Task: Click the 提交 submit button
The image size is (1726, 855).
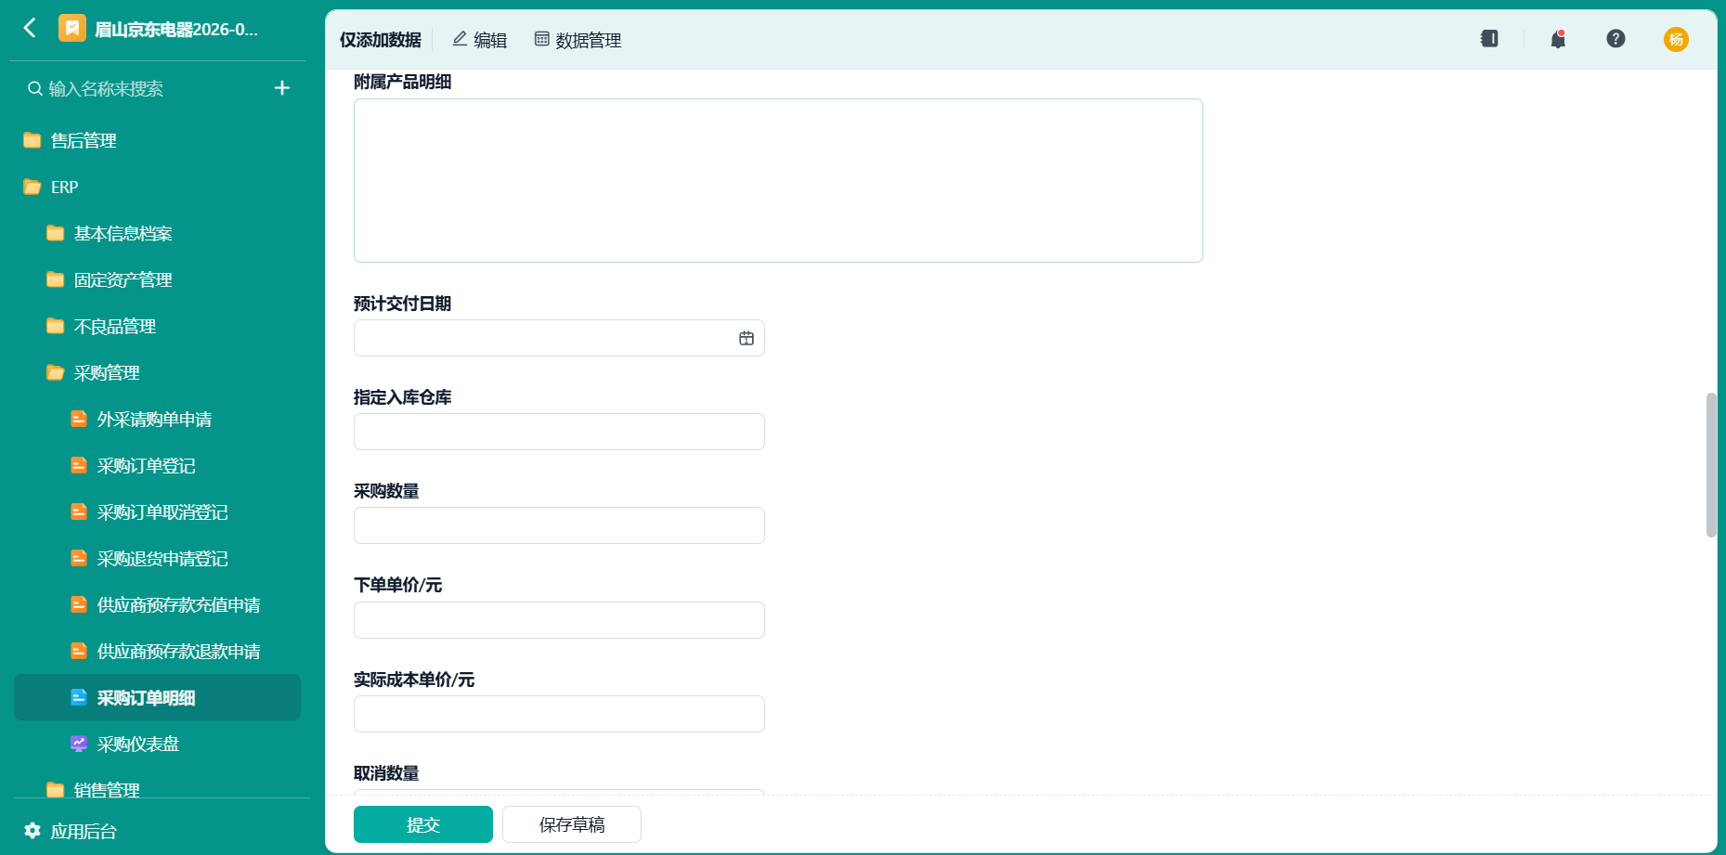Action: pos(423,824)
